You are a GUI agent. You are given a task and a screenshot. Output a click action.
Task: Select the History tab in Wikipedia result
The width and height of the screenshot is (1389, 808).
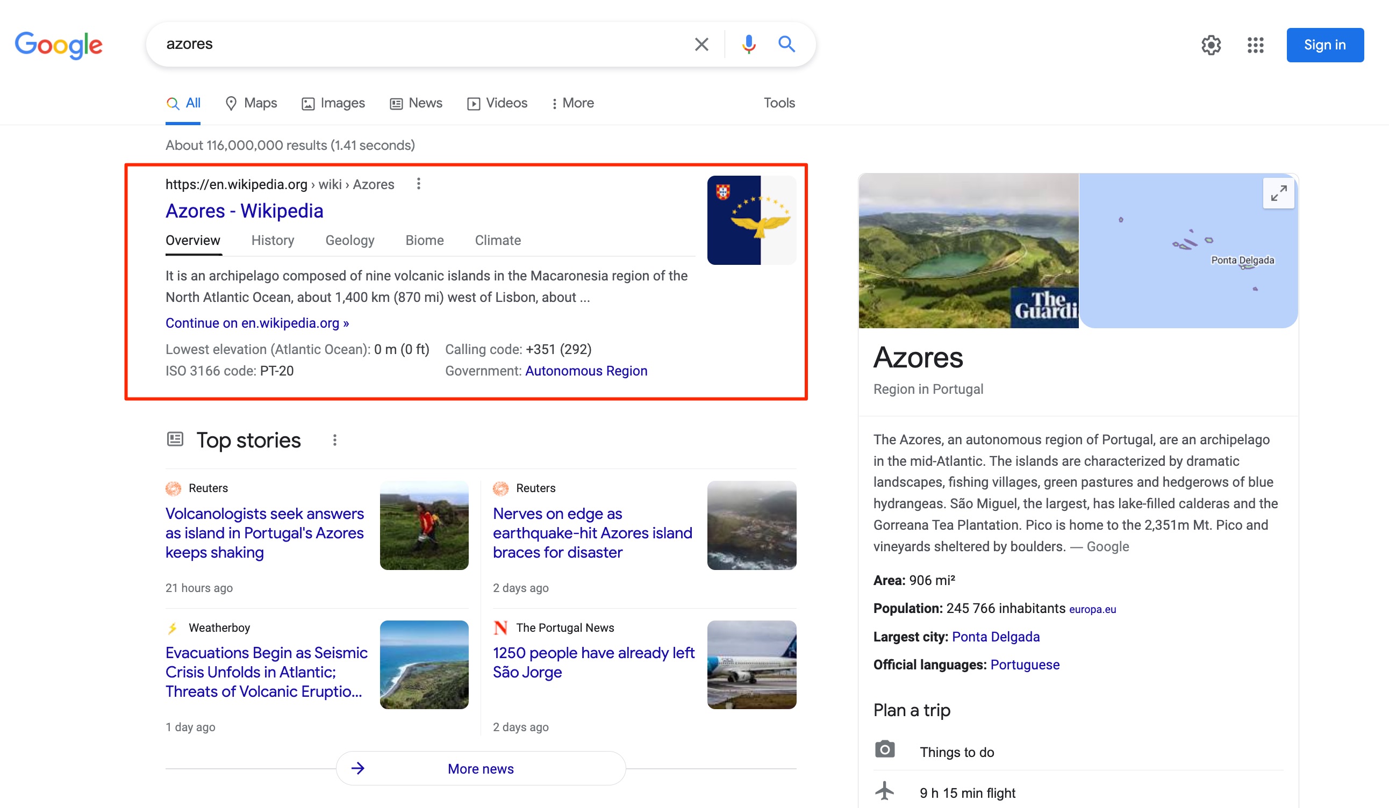click(273, 241)
